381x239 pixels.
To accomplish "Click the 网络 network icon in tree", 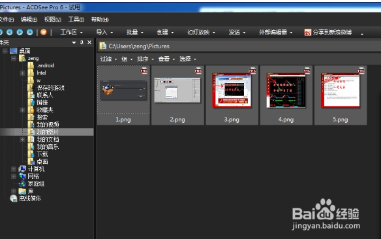I will [22, 176].
